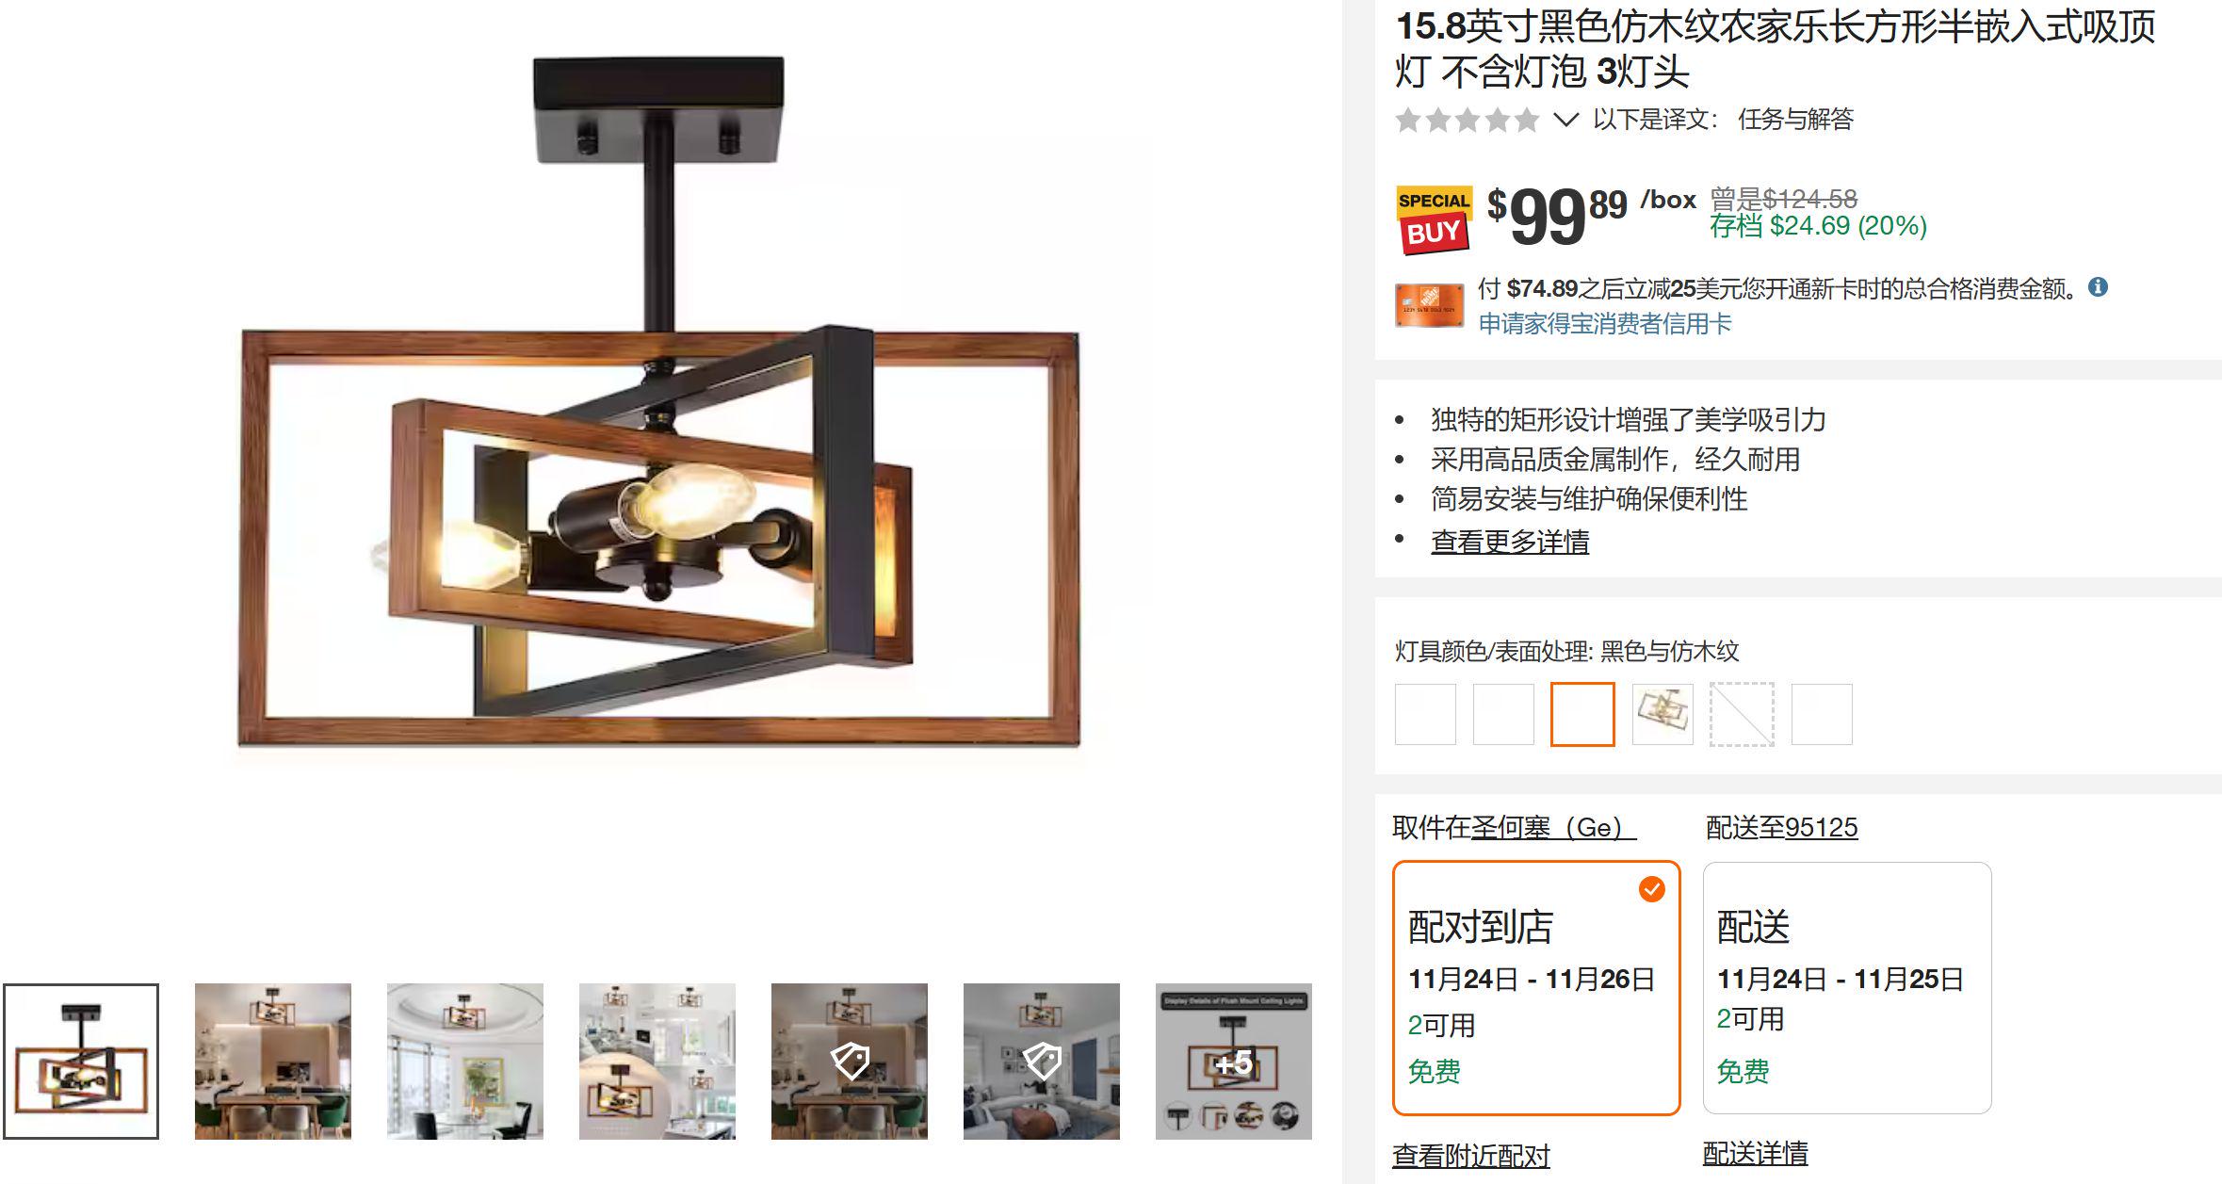
Task: Select the 配对到店 pickup option
Action: tap(1536, 988)
